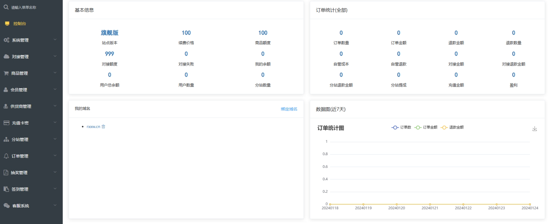Focus the menu name search input field

tap(33, 7)
